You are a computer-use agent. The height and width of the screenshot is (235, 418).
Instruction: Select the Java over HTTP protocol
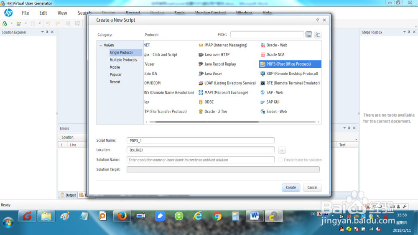pyautogui.click(x=214, y=54)
